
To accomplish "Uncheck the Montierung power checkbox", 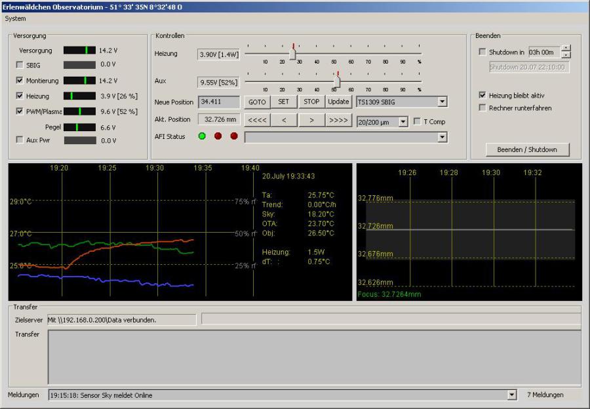I will coord(19,81).
